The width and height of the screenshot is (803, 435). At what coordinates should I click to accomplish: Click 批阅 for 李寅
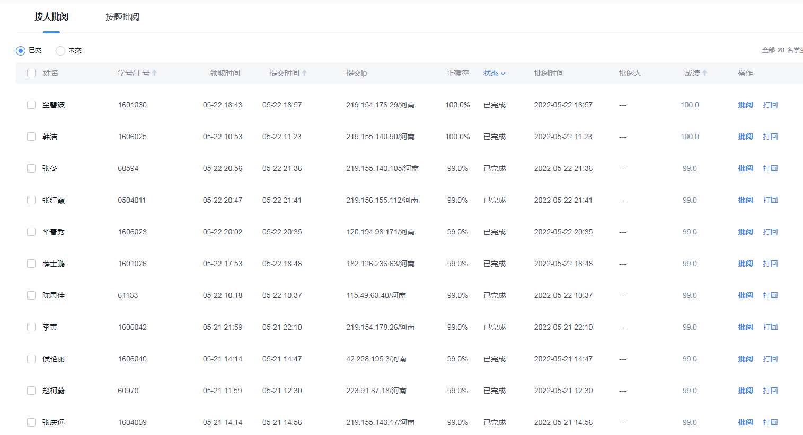pos(745,327)
